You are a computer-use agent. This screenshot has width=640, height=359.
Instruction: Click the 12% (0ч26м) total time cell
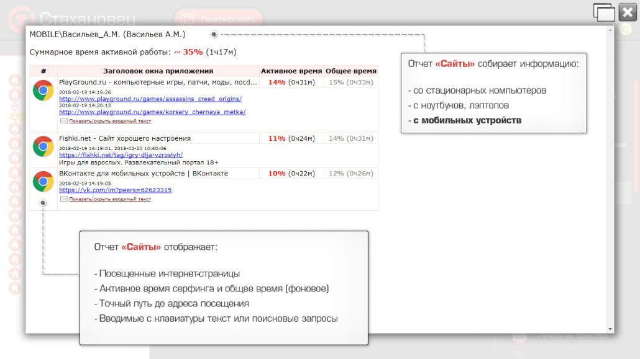pyautogui.click(x=351, y=174)
